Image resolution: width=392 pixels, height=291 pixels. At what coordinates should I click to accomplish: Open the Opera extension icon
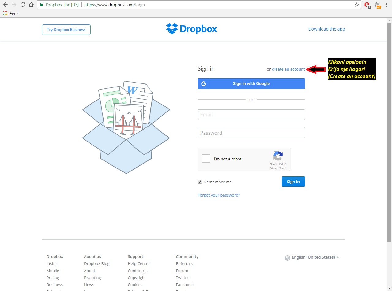coord(367,5)
